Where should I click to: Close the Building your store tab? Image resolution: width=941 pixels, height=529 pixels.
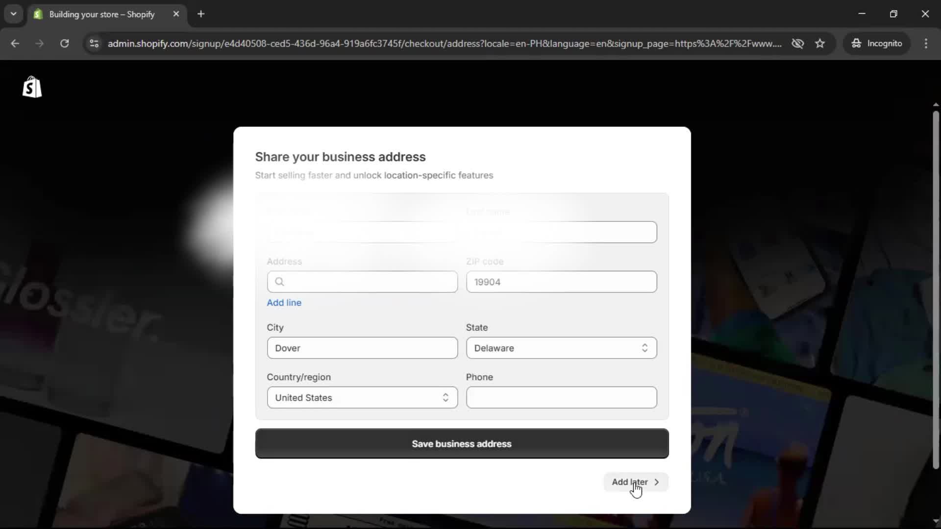tap(176, 14)
